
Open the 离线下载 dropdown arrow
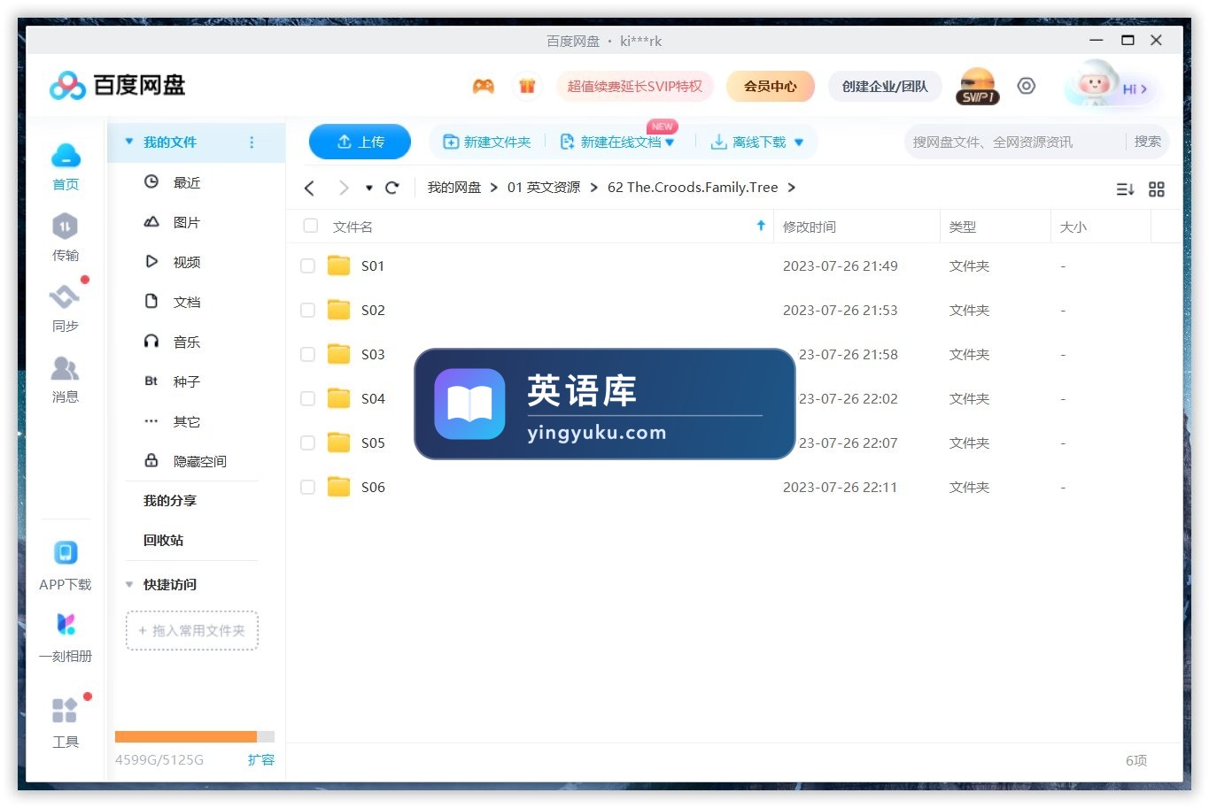point(799,142)
